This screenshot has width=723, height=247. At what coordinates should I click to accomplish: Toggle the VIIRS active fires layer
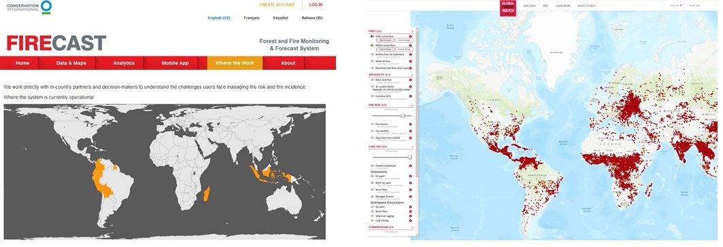[372, 36]
